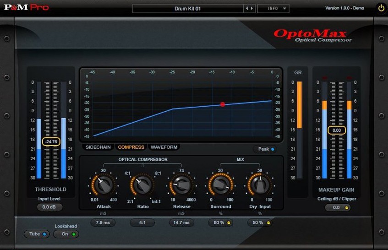The height and width of the screenshot is (250, 388).
Task: Switch to the WAVEFORM tab
Action: pyautogui.click(x=164, y=147)
